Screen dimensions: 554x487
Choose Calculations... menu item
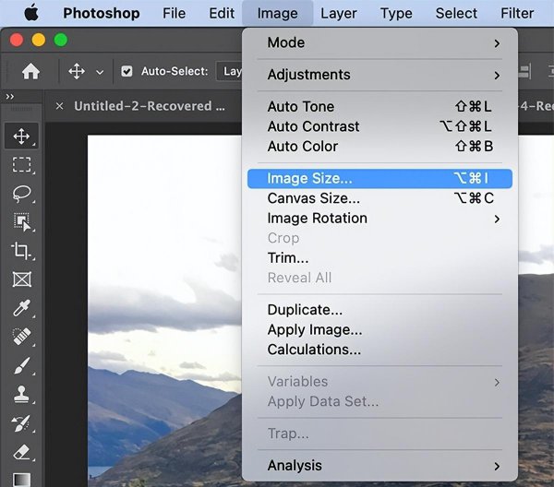(x=379, y=350)
